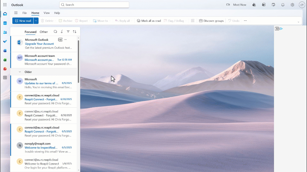Click the Discover groups button

click(x=211, y=21)
